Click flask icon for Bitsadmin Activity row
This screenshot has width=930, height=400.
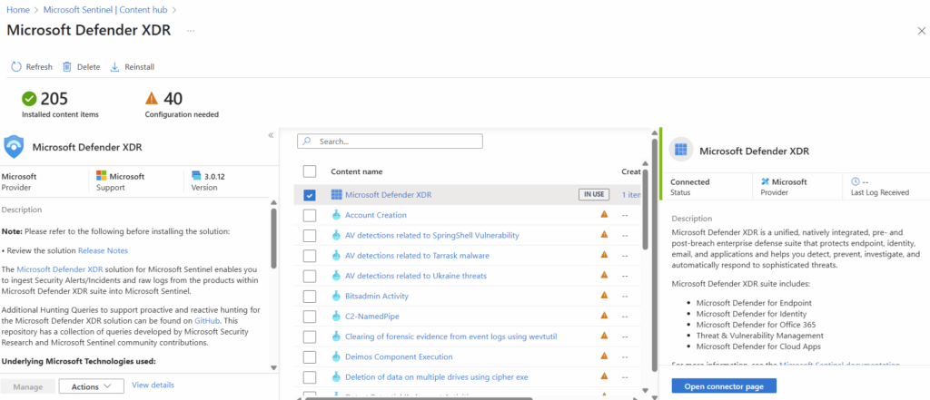tap(336, 296)
